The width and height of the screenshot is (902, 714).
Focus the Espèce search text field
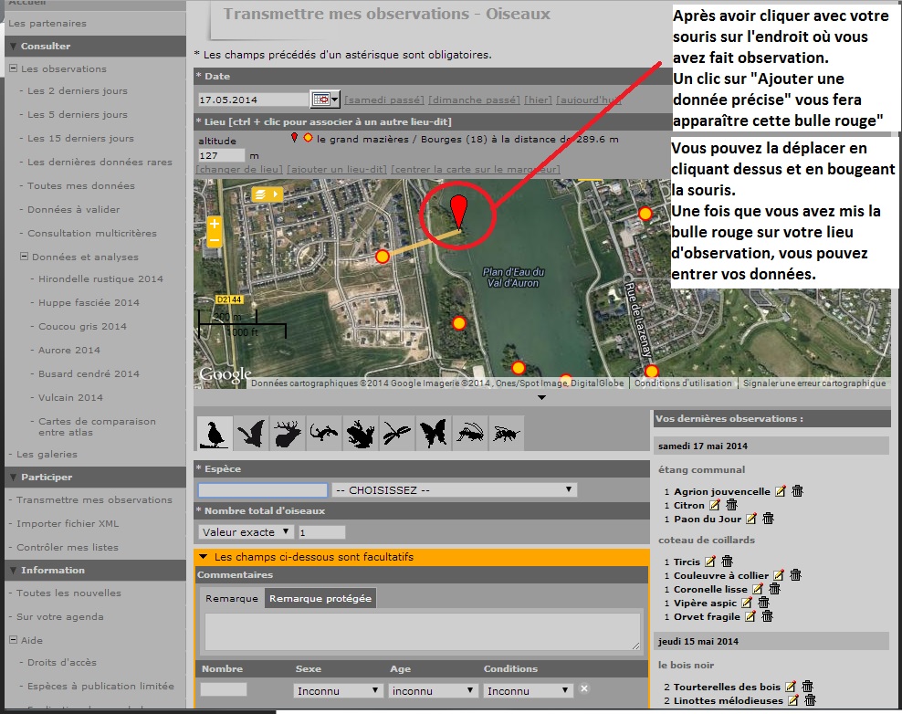click(263, 490)
